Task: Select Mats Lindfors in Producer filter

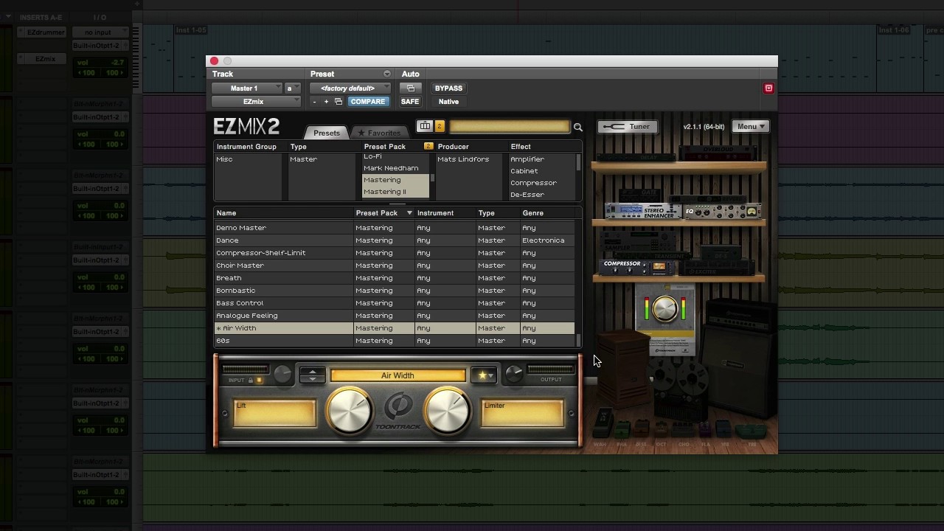Action: 471,159
